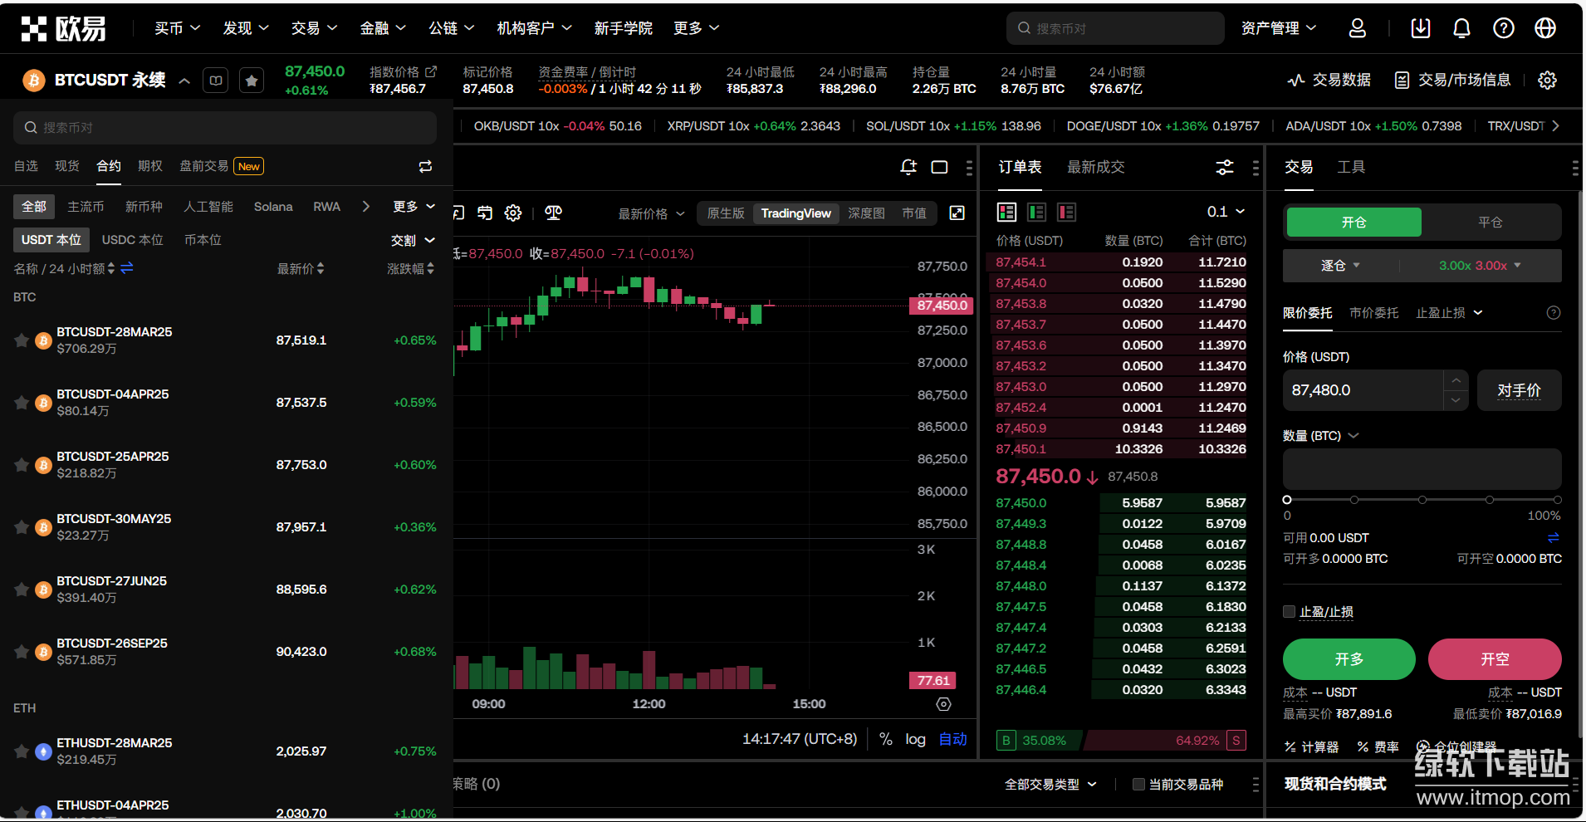This screenshot has width=1586, height=822.
Task: Click the user profile icon
Action: [x=1358, y=28]
